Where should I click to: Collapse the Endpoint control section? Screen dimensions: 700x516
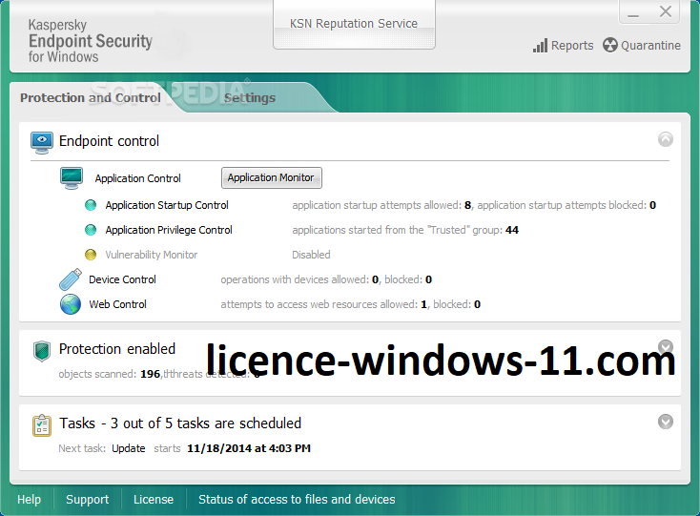(x=665, y=139)
